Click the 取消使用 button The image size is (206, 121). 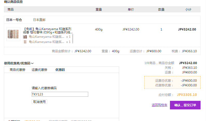pyautogui.click(x=39, y=102)
